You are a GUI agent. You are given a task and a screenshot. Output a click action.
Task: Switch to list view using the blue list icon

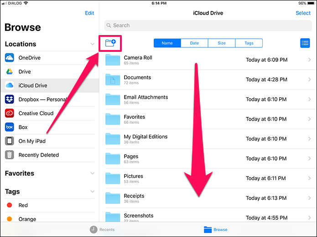tap(305, 43)
